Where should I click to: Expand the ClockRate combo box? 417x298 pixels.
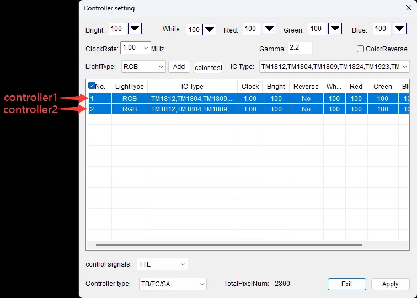click(146, 48)
